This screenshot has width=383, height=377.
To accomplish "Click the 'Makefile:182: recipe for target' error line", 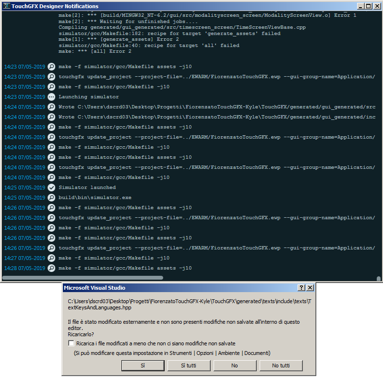I will [169, 34].
